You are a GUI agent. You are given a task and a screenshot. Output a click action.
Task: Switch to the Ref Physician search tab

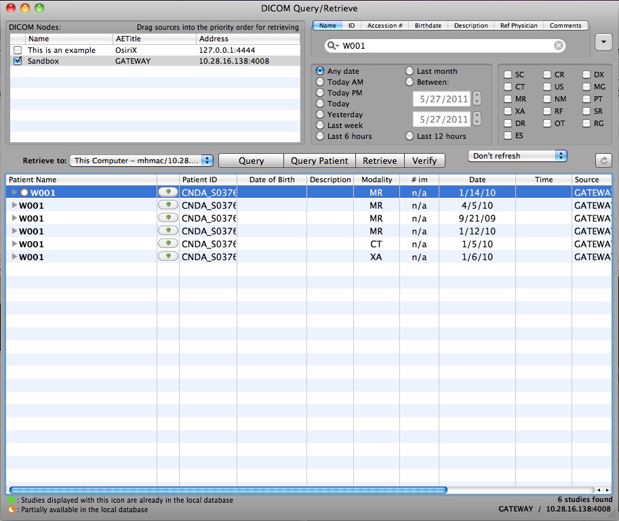click(x=519, y=26)
